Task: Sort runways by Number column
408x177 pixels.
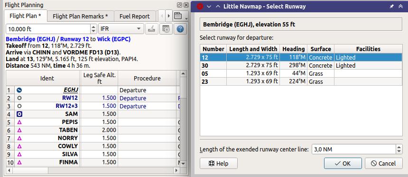Action: [213, 49]
